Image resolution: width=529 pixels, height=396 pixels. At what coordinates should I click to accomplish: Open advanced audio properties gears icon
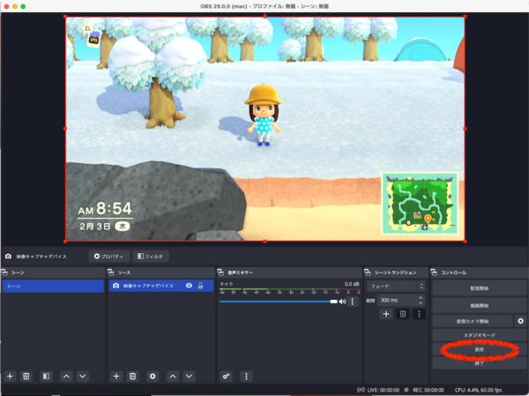(x=226, y=376)
